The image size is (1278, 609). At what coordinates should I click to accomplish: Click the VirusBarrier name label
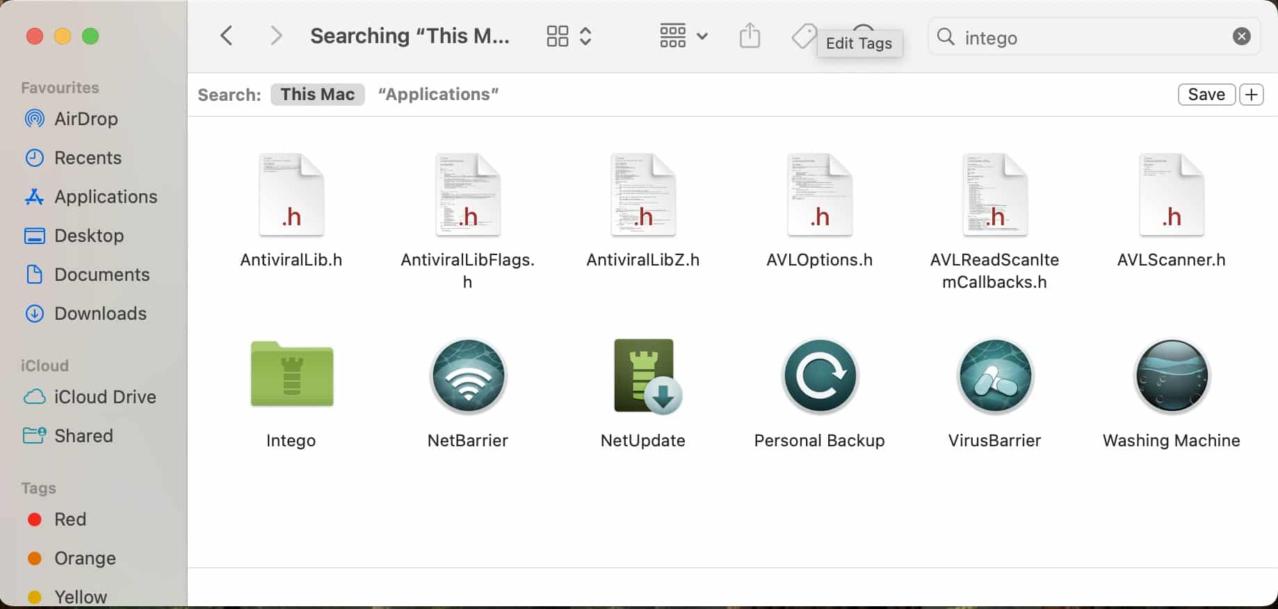coord(995,441)
